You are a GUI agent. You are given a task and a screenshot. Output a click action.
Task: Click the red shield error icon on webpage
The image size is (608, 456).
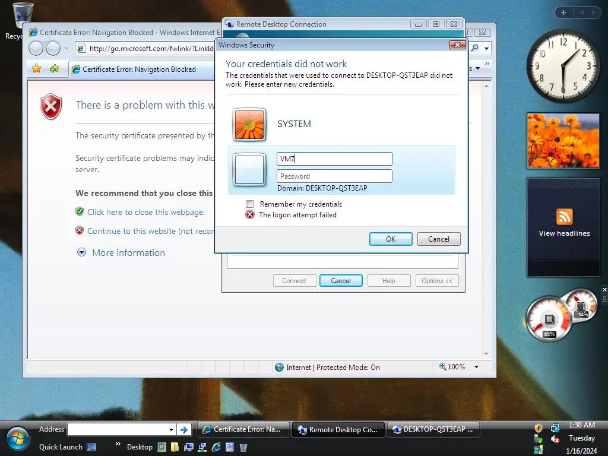tap(51, 106)
